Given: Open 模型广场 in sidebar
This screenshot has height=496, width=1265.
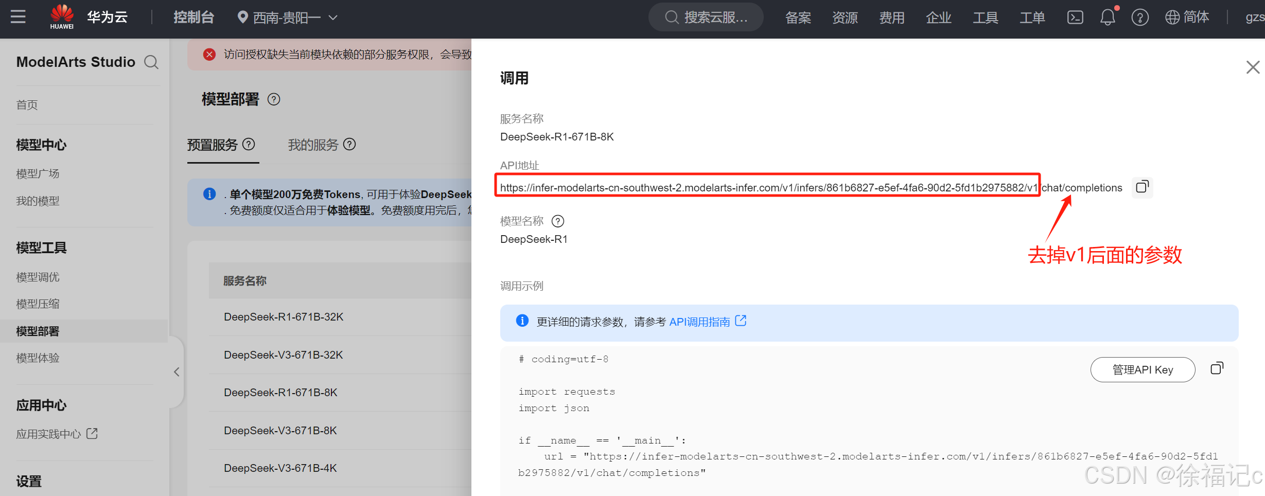Looking at the screenshot, I should point(38,174).
